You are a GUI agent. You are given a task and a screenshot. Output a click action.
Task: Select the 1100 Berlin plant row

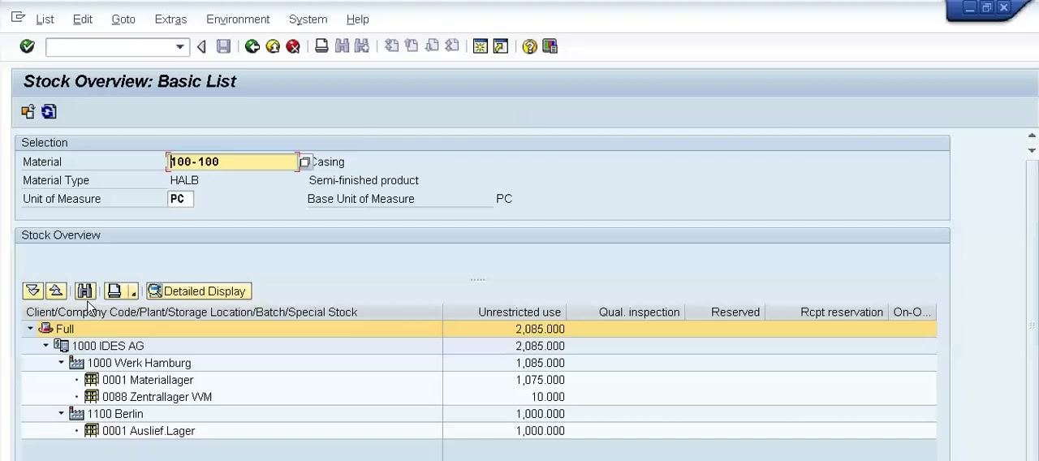(x=479, y=414)
